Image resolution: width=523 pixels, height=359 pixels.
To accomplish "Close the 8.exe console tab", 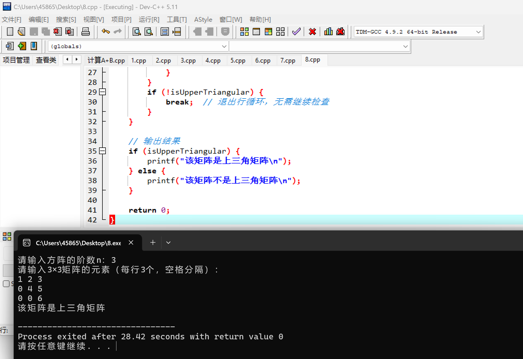I will 131,243.
